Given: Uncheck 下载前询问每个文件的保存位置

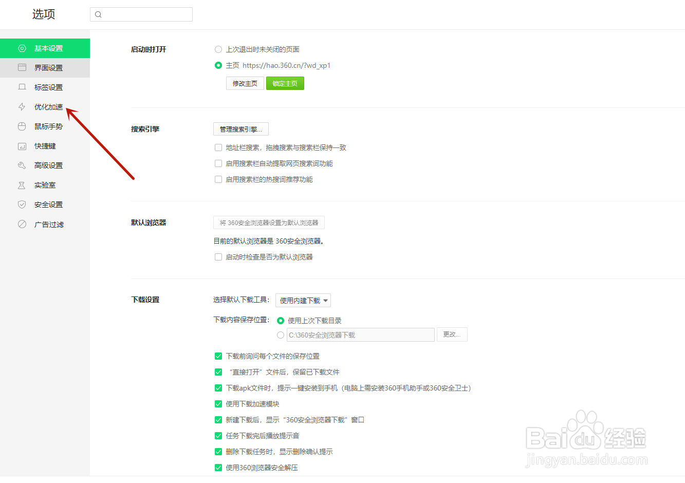Looking at the screenshot, I should tap(218, 356).
